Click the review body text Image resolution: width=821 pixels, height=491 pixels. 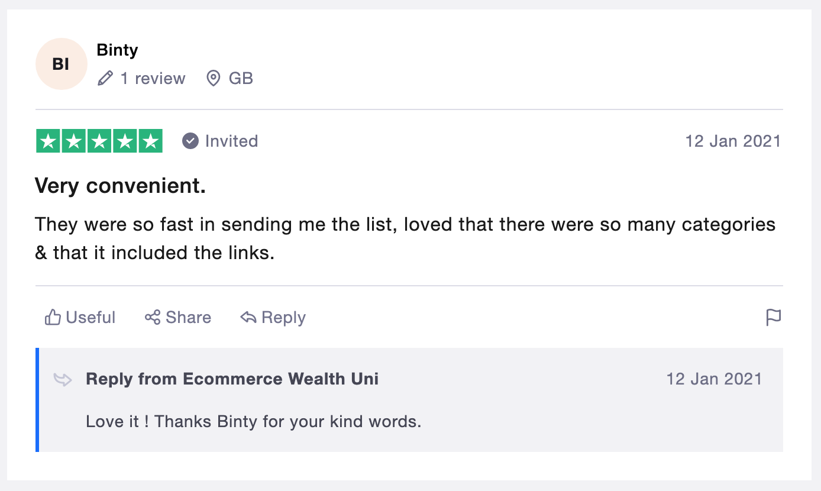[405, 238]
